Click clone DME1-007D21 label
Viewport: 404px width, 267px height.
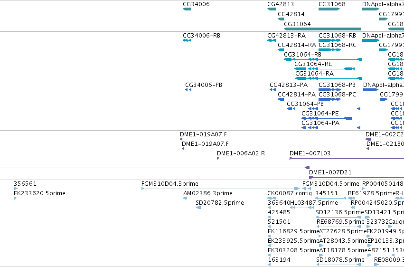330,172
